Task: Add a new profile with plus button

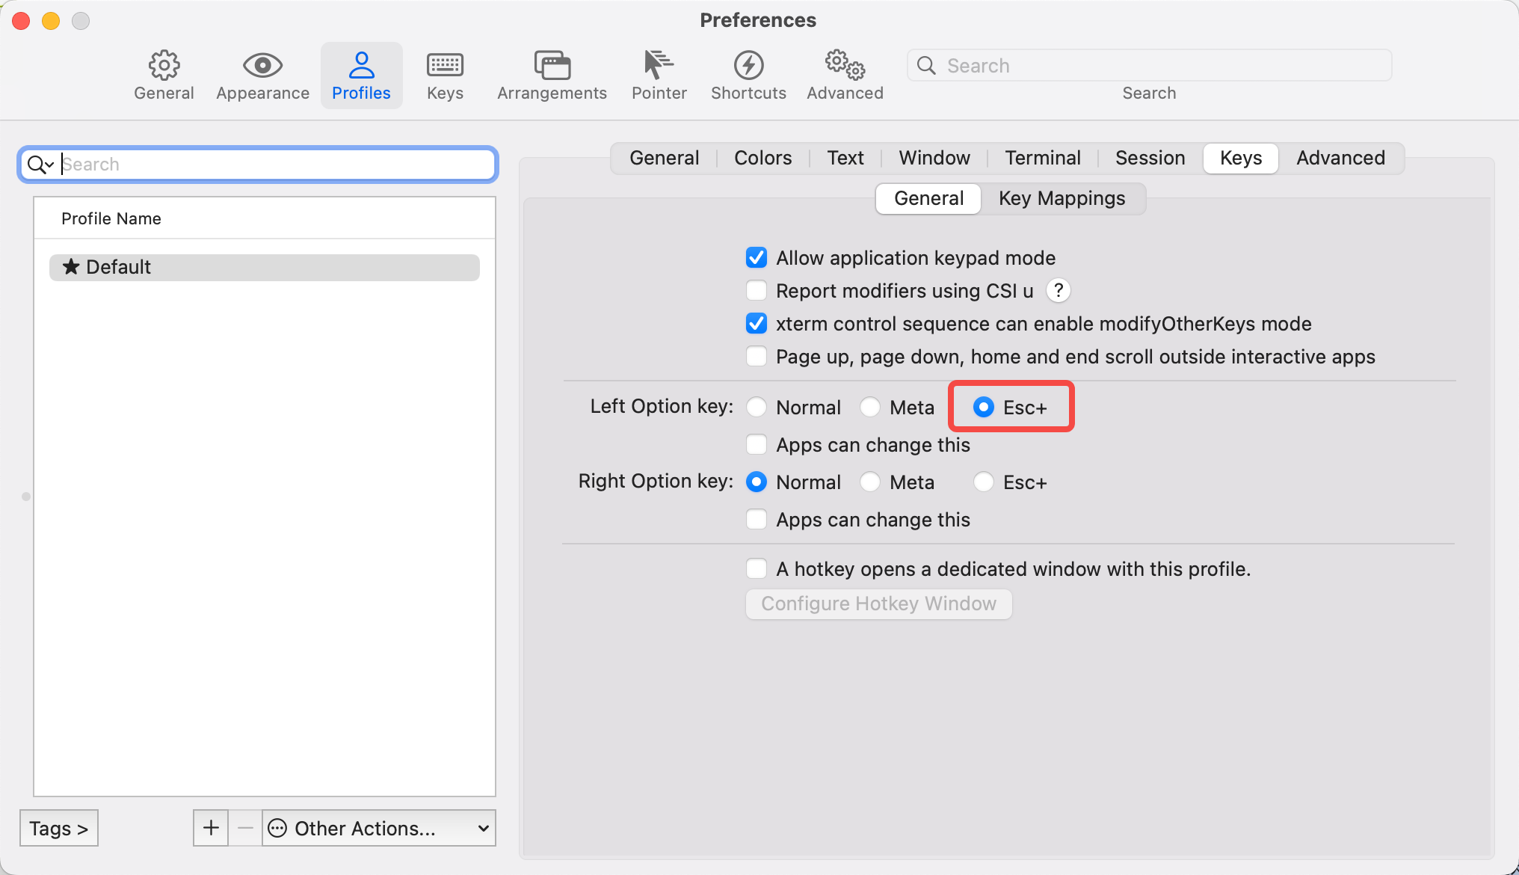Action: tap(211, 828)
